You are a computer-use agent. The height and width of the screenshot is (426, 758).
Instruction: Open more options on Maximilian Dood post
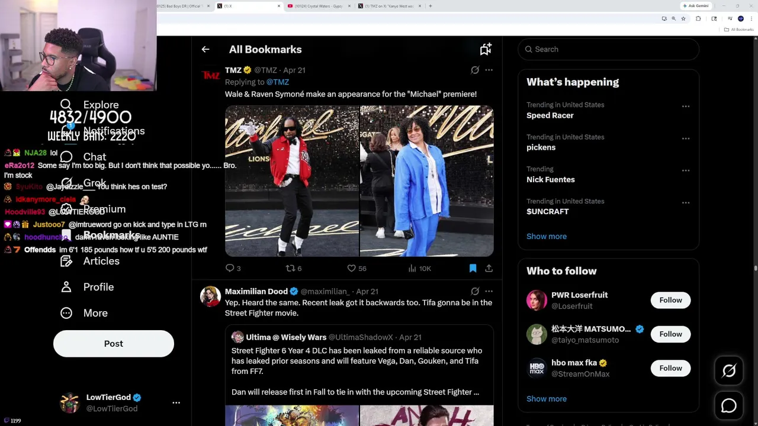pos(489,291)
